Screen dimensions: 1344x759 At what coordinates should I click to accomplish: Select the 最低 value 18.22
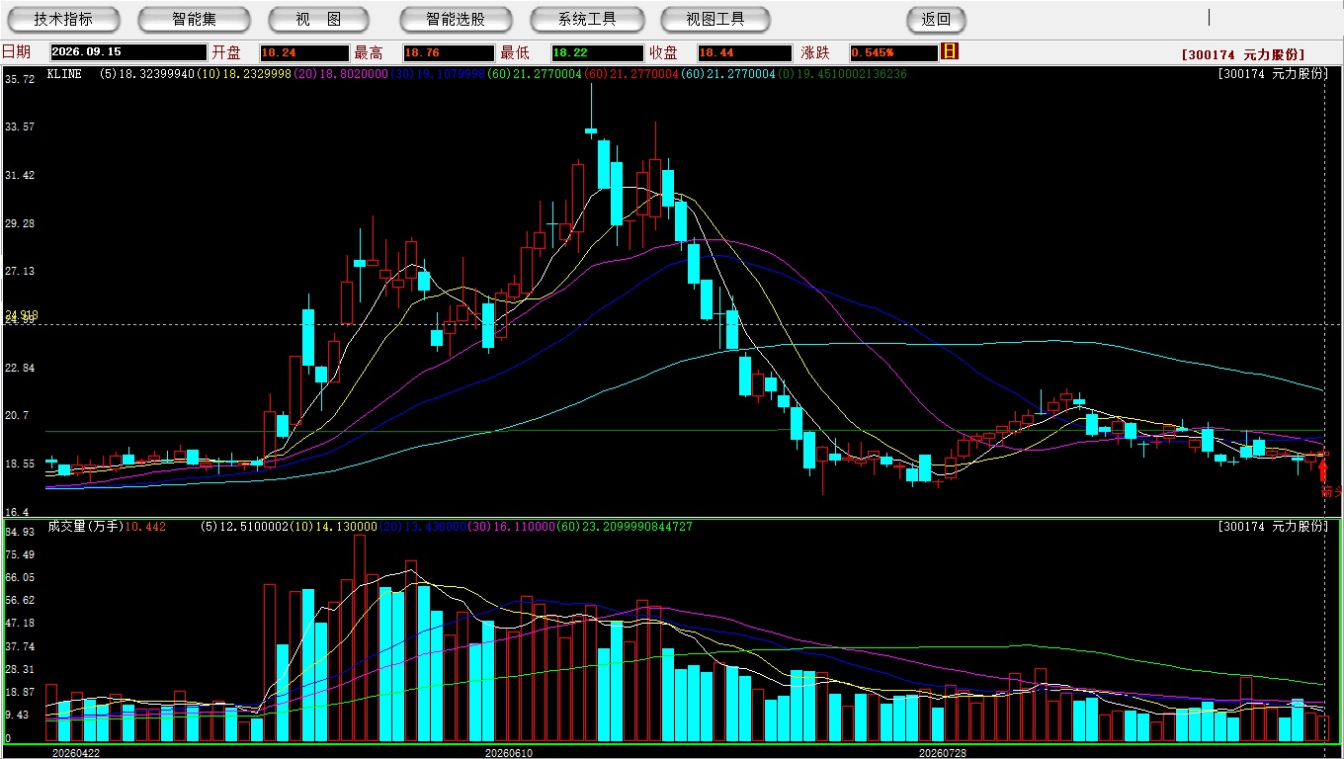598,52
